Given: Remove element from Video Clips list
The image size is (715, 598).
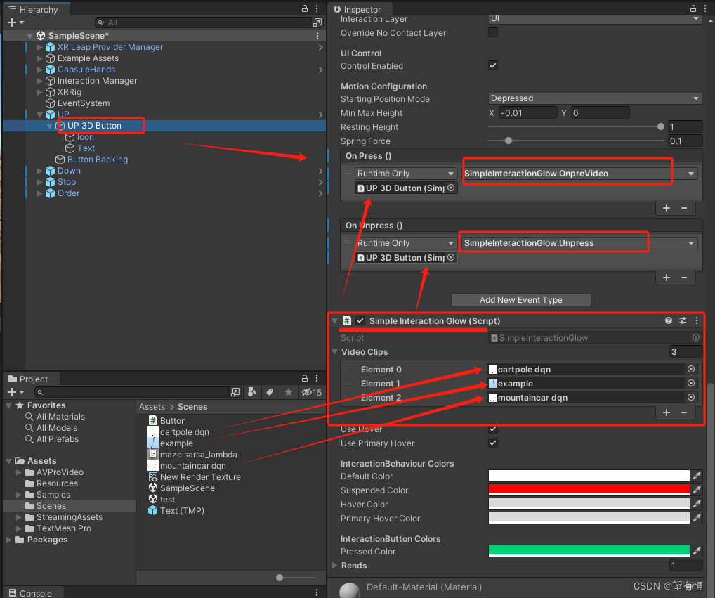Looking at the screenshot, I should [x=684, y=412].
